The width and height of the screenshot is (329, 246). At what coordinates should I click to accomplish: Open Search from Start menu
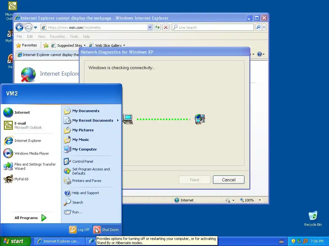pyautogui.click(x=92, y=202)
